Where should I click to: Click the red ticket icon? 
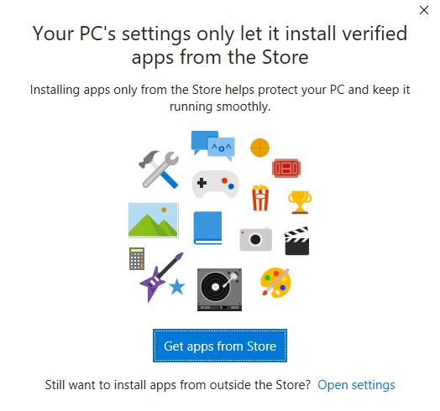click(286, 168)
